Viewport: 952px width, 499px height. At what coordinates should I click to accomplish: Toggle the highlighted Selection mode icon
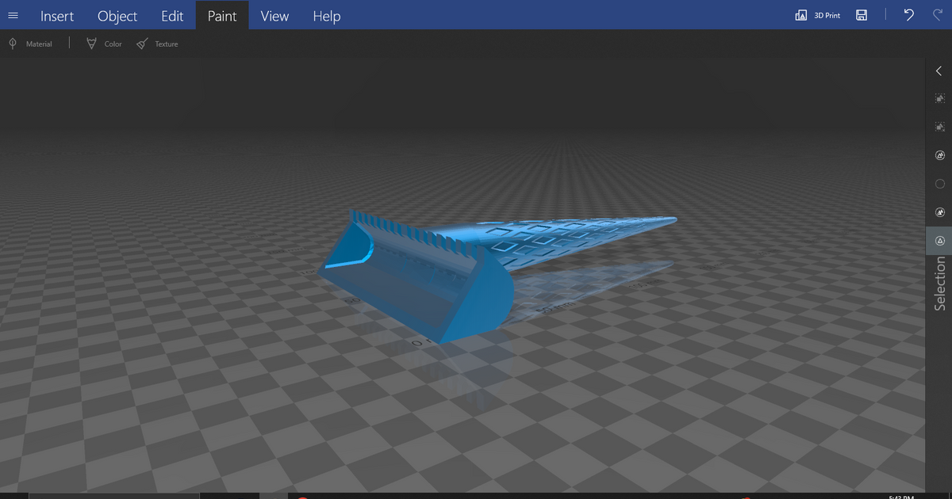tap(939, 240)
